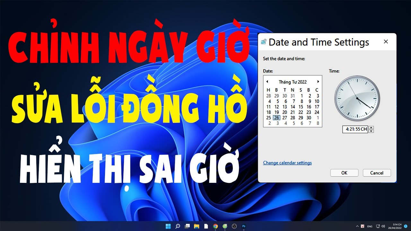This screenshot has height=231, width=411.
Task: Open the network tray icon
Action: tap(378, 226)
